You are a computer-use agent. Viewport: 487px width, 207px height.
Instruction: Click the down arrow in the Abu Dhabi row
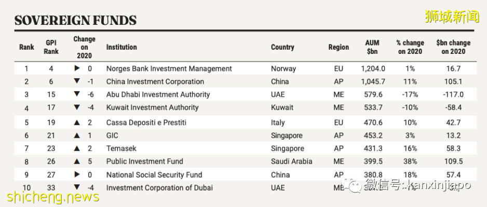pyautogui.click(x=77, y=94)
